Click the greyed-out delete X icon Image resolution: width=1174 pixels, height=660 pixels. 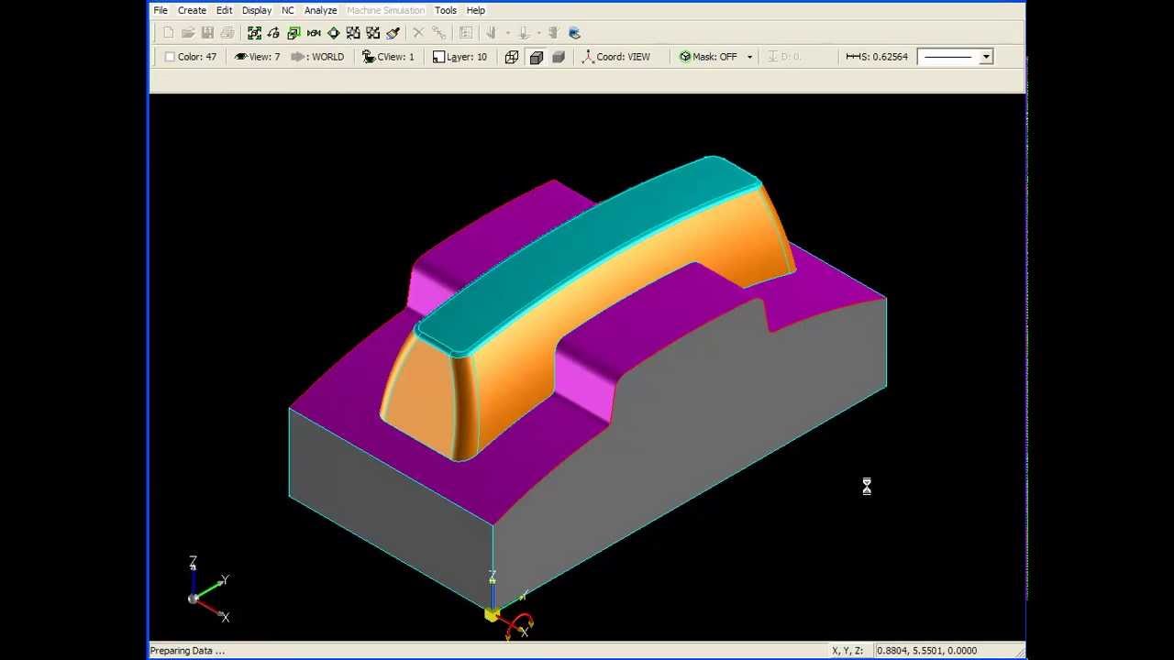tap(418, 33)
